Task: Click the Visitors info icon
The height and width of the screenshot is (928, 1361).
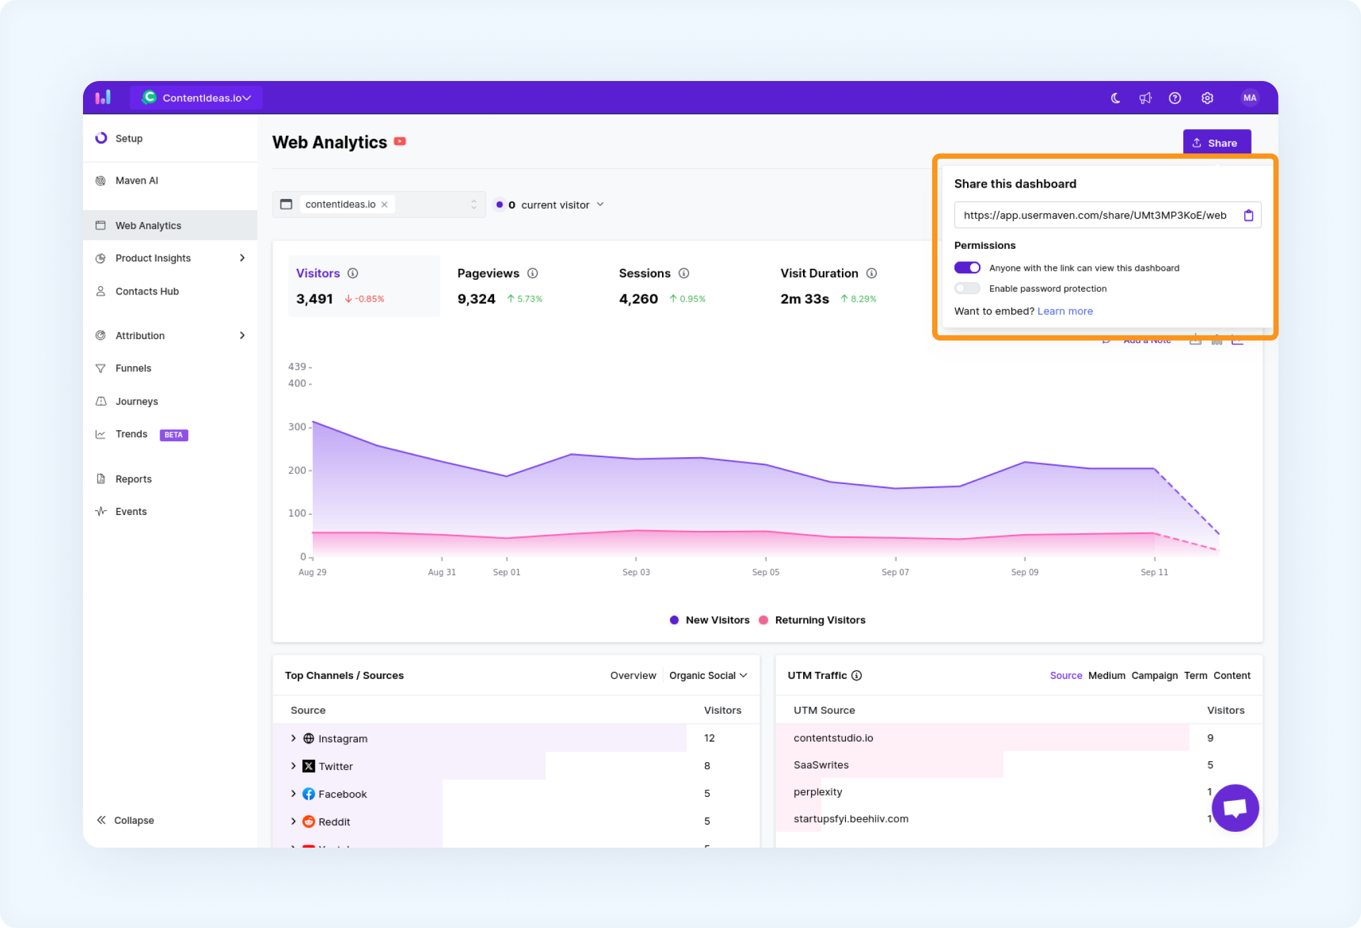Action: [x=353, y=273]
